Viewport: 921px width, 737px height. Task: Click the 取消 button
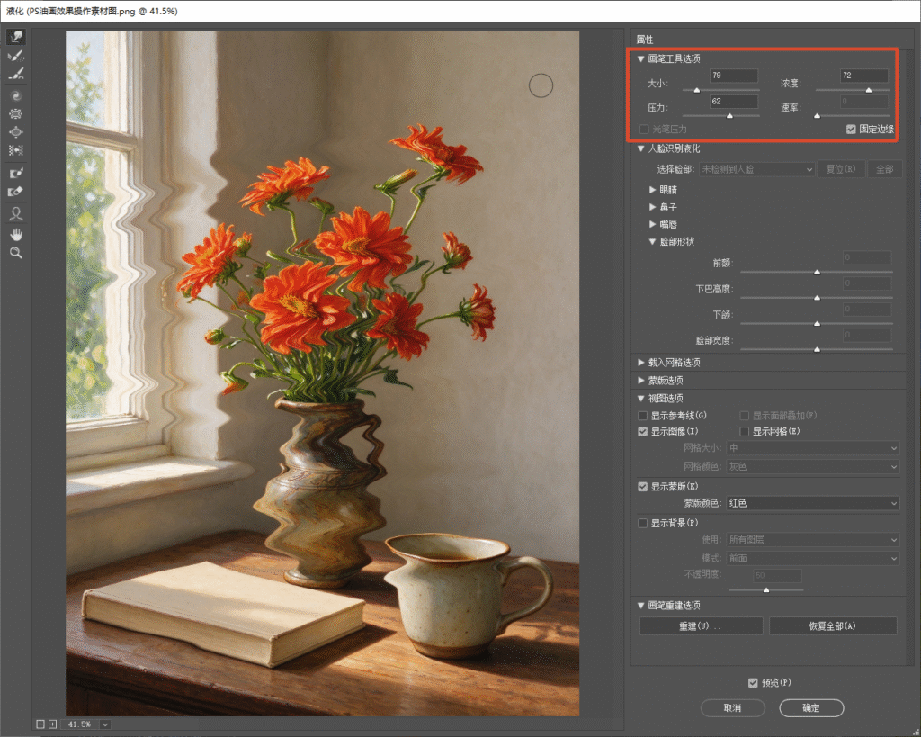[x=732, y=708]
